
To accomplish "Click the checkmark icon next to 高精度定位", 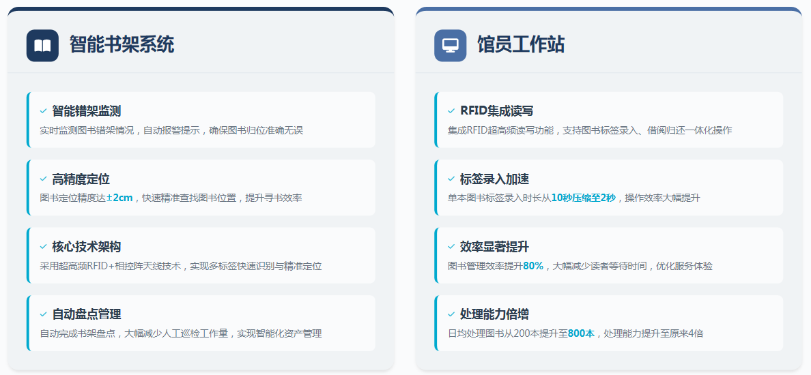I will pyautogui.click(x=43, y=179).
